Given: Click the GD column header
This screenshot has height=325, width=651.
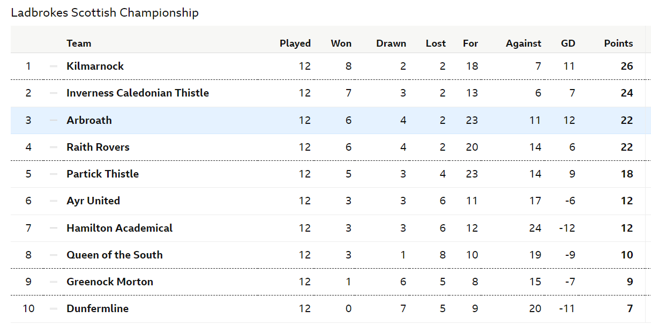Looking at the screenshot, I should pyautogui.click(x=568, y=44).
